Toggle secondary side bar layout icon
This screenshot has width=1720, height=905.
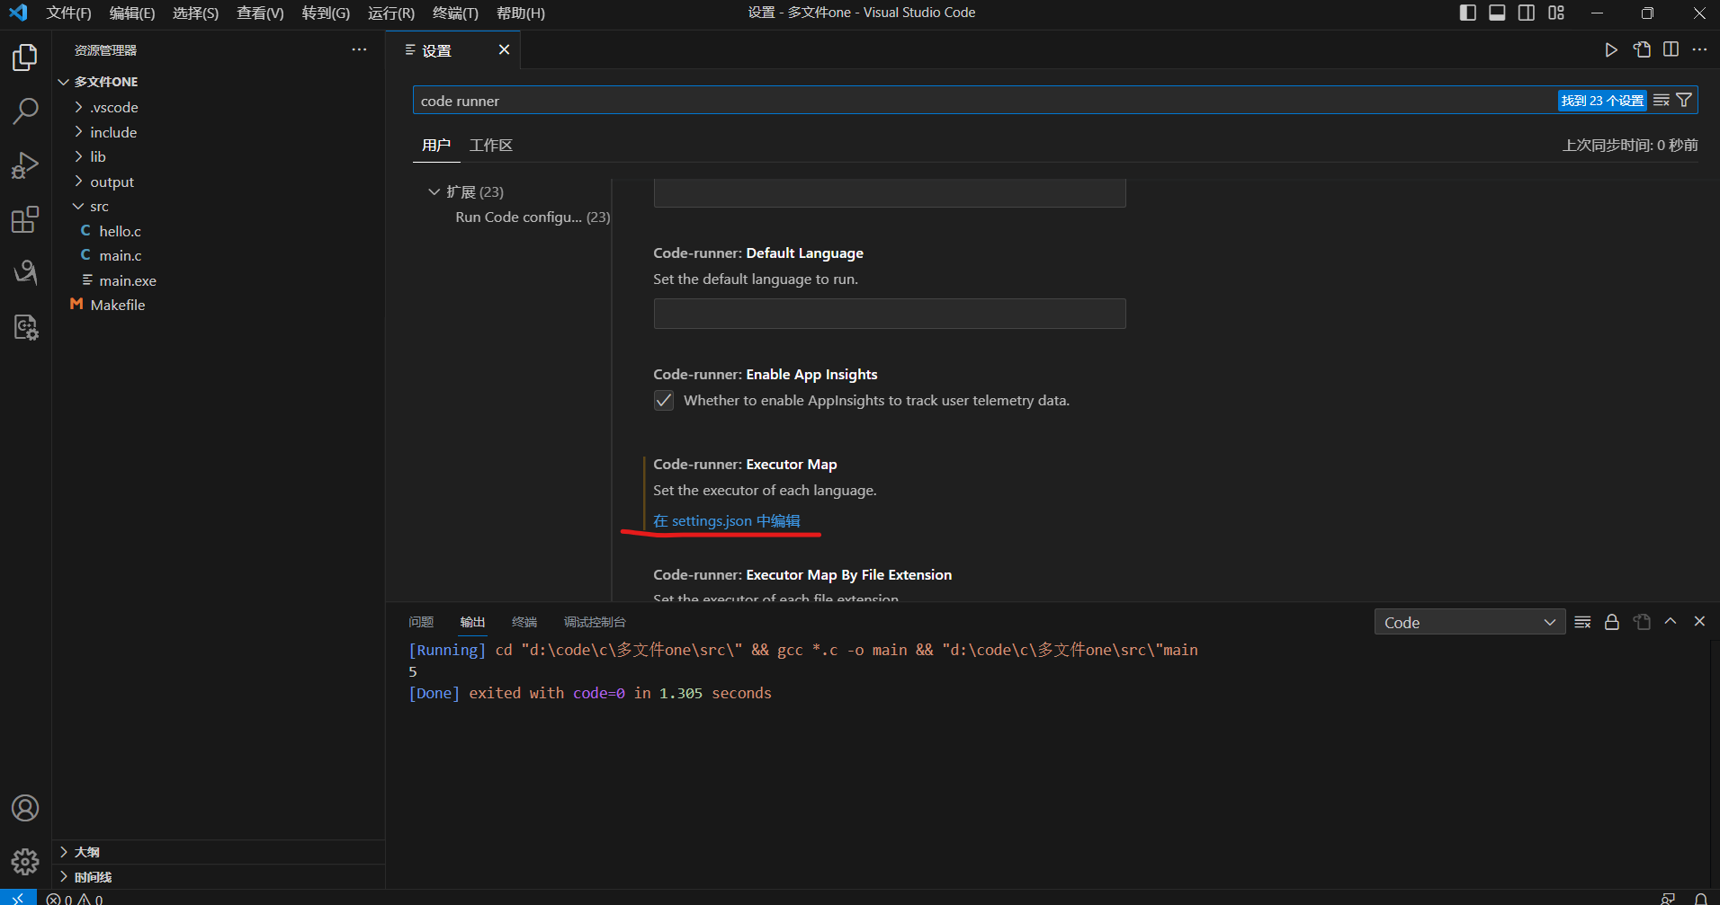(1527, 13)
